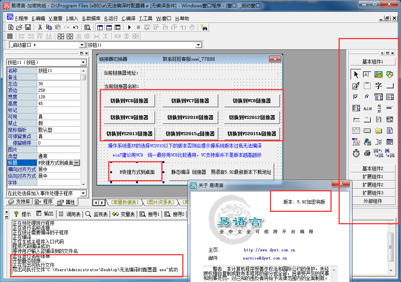Viewport: 401px width, 282px height.
Task: Open the 常量数据表 tab
Action: pyautogui.click(x=125, y=202)
